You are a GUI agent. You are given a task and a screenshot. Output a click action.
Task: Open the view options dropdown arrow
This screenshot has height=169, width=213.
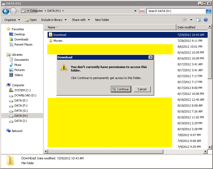(191, 20)
